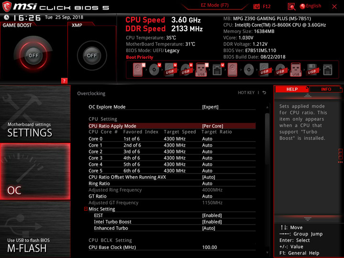Select the legacy USB hard disk boot icon
This screenshot has height=258, width=344.
(264, 70)
